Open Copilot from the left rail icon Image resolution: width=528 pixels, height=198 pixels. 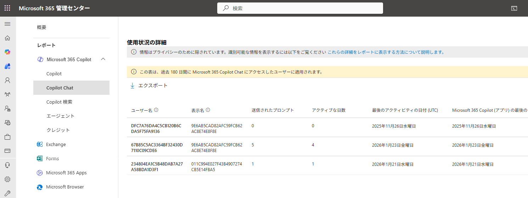(7, 52)
